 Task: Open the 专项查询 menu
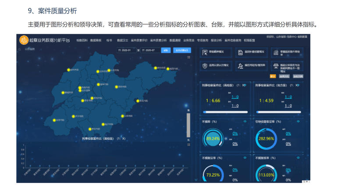tap(203, 40)
